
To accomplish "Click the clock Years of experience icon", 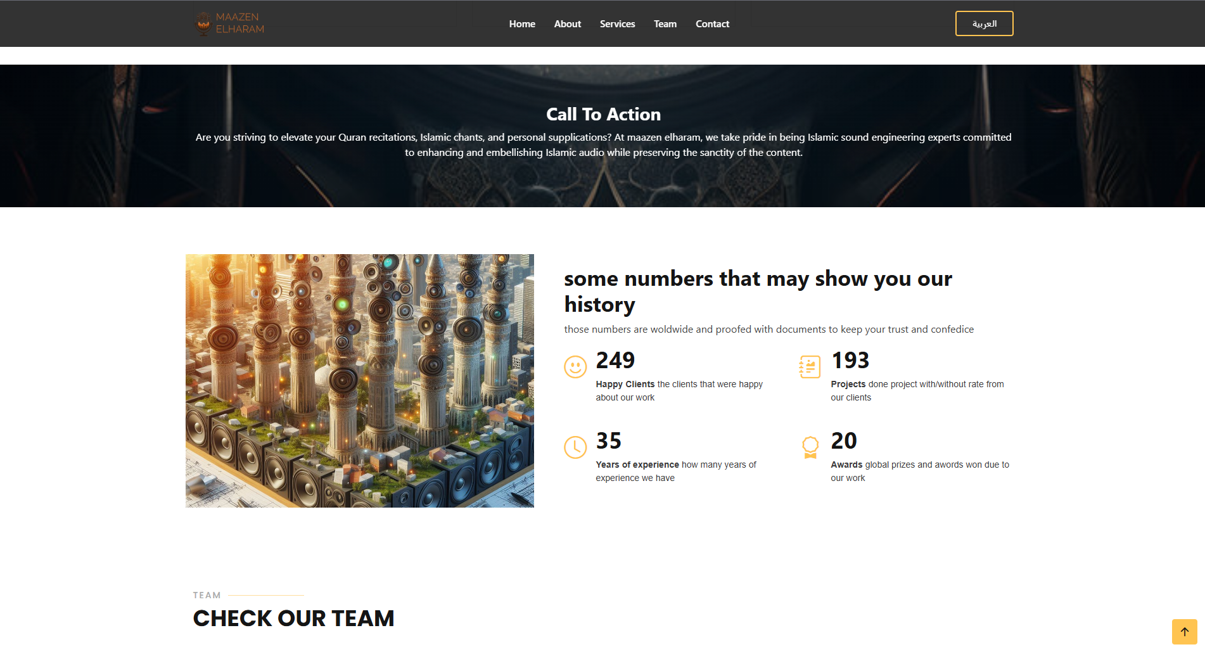I will tap(575, 447).
